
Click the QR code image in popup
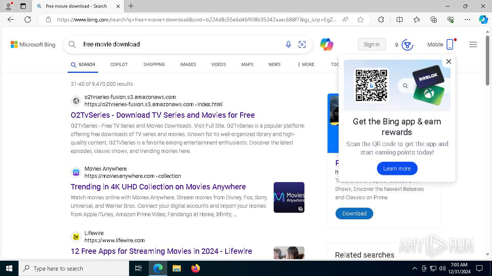371,85
